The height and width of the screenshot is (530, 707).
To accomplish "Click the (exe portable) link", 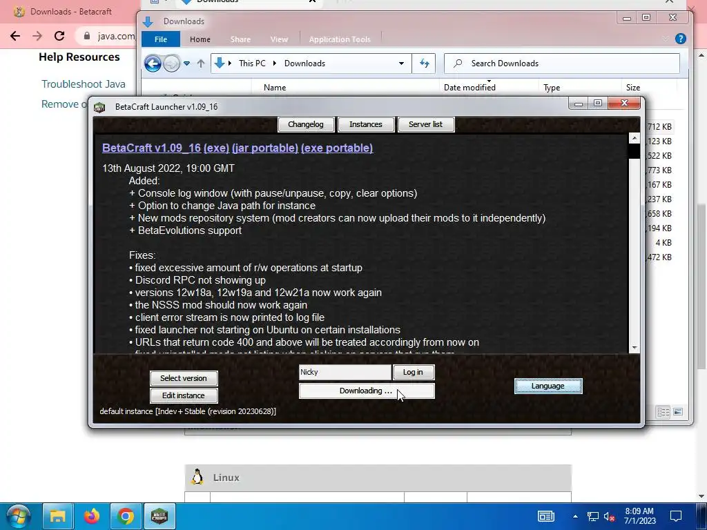I will tap(337, 148).
